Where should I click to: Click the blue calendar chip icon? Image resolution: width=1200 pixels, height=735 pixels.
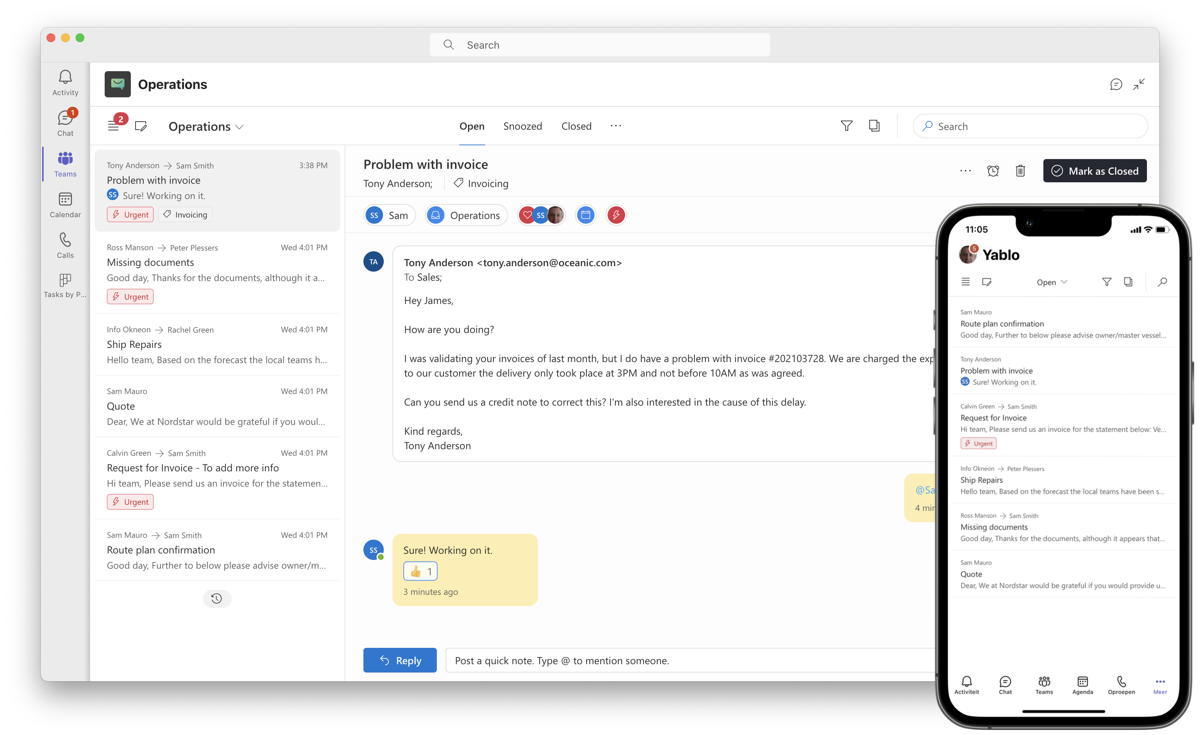pyautogui.click(x=585, y=215)
